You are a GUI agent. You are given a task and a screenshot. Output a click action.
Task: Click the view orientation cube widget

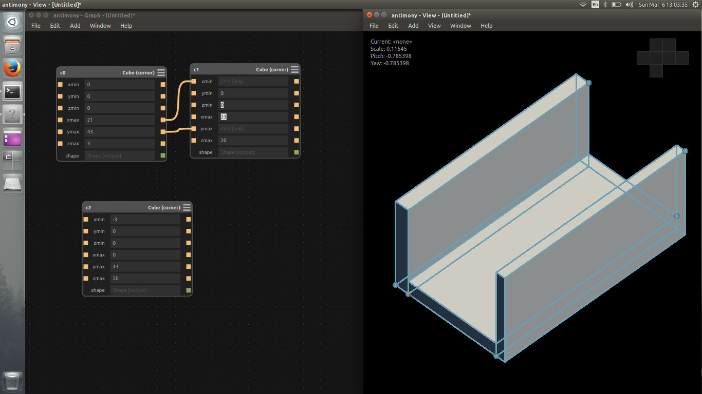pyautogui.click(x=662, y=58)
